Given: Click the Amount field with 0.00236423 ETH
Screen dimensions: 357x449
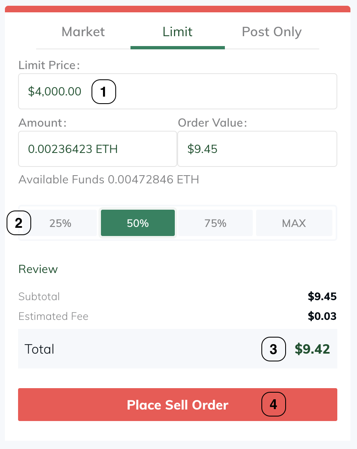Looking at the screenshot, I should point(98,149).
